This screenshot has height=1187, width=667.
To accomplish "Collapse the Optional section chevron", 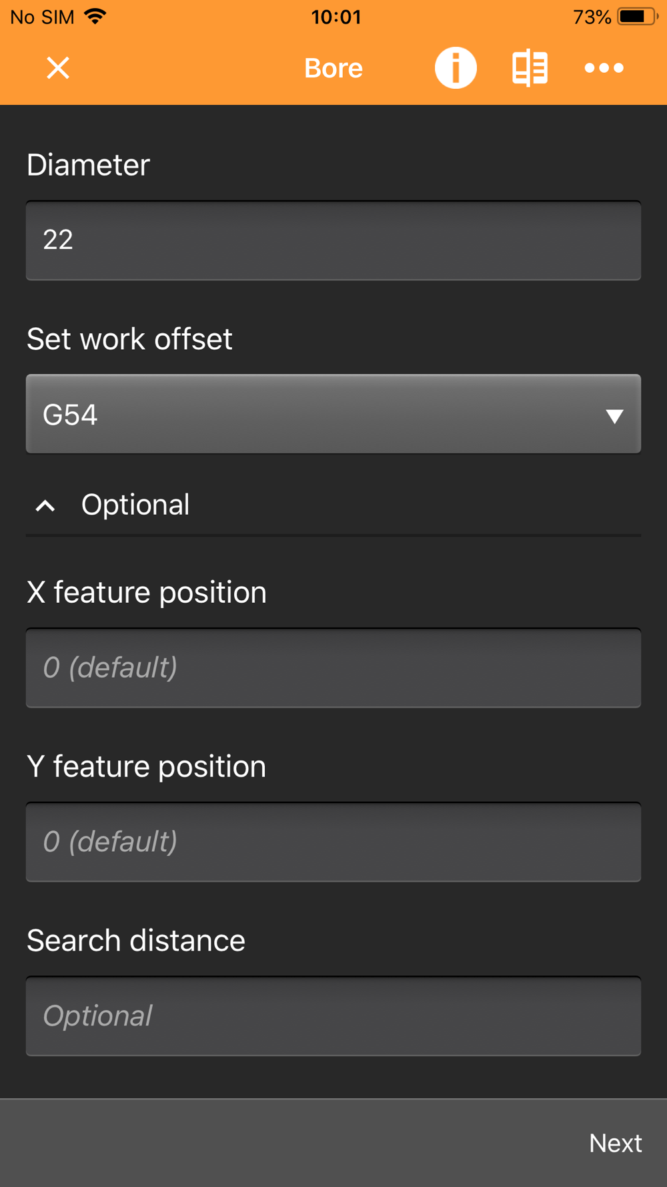I will (45, 505).
